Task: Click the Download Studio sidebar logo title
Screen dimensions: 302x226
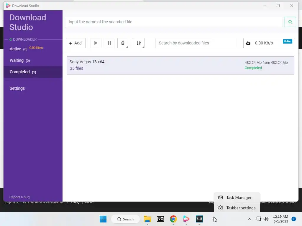Action: click(28, 22)
